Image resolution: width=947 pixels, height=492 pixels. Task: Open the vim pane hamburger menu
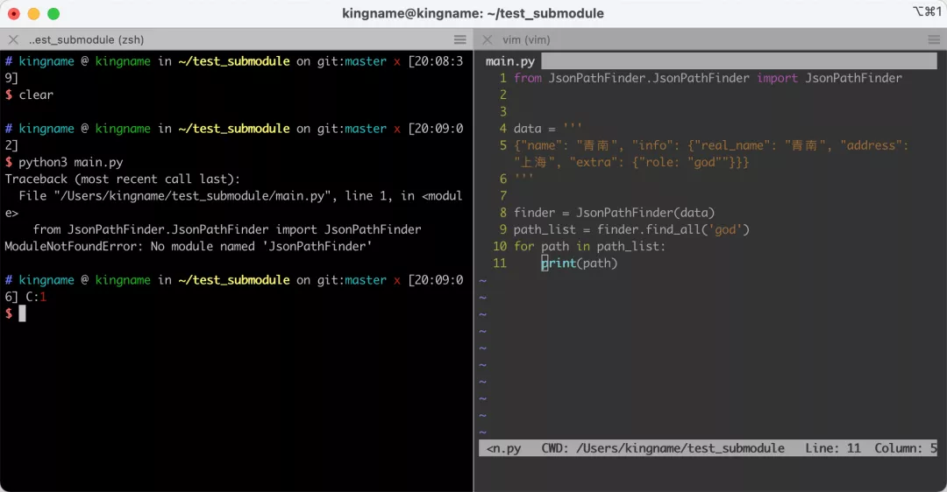click(x=934, y=39)
